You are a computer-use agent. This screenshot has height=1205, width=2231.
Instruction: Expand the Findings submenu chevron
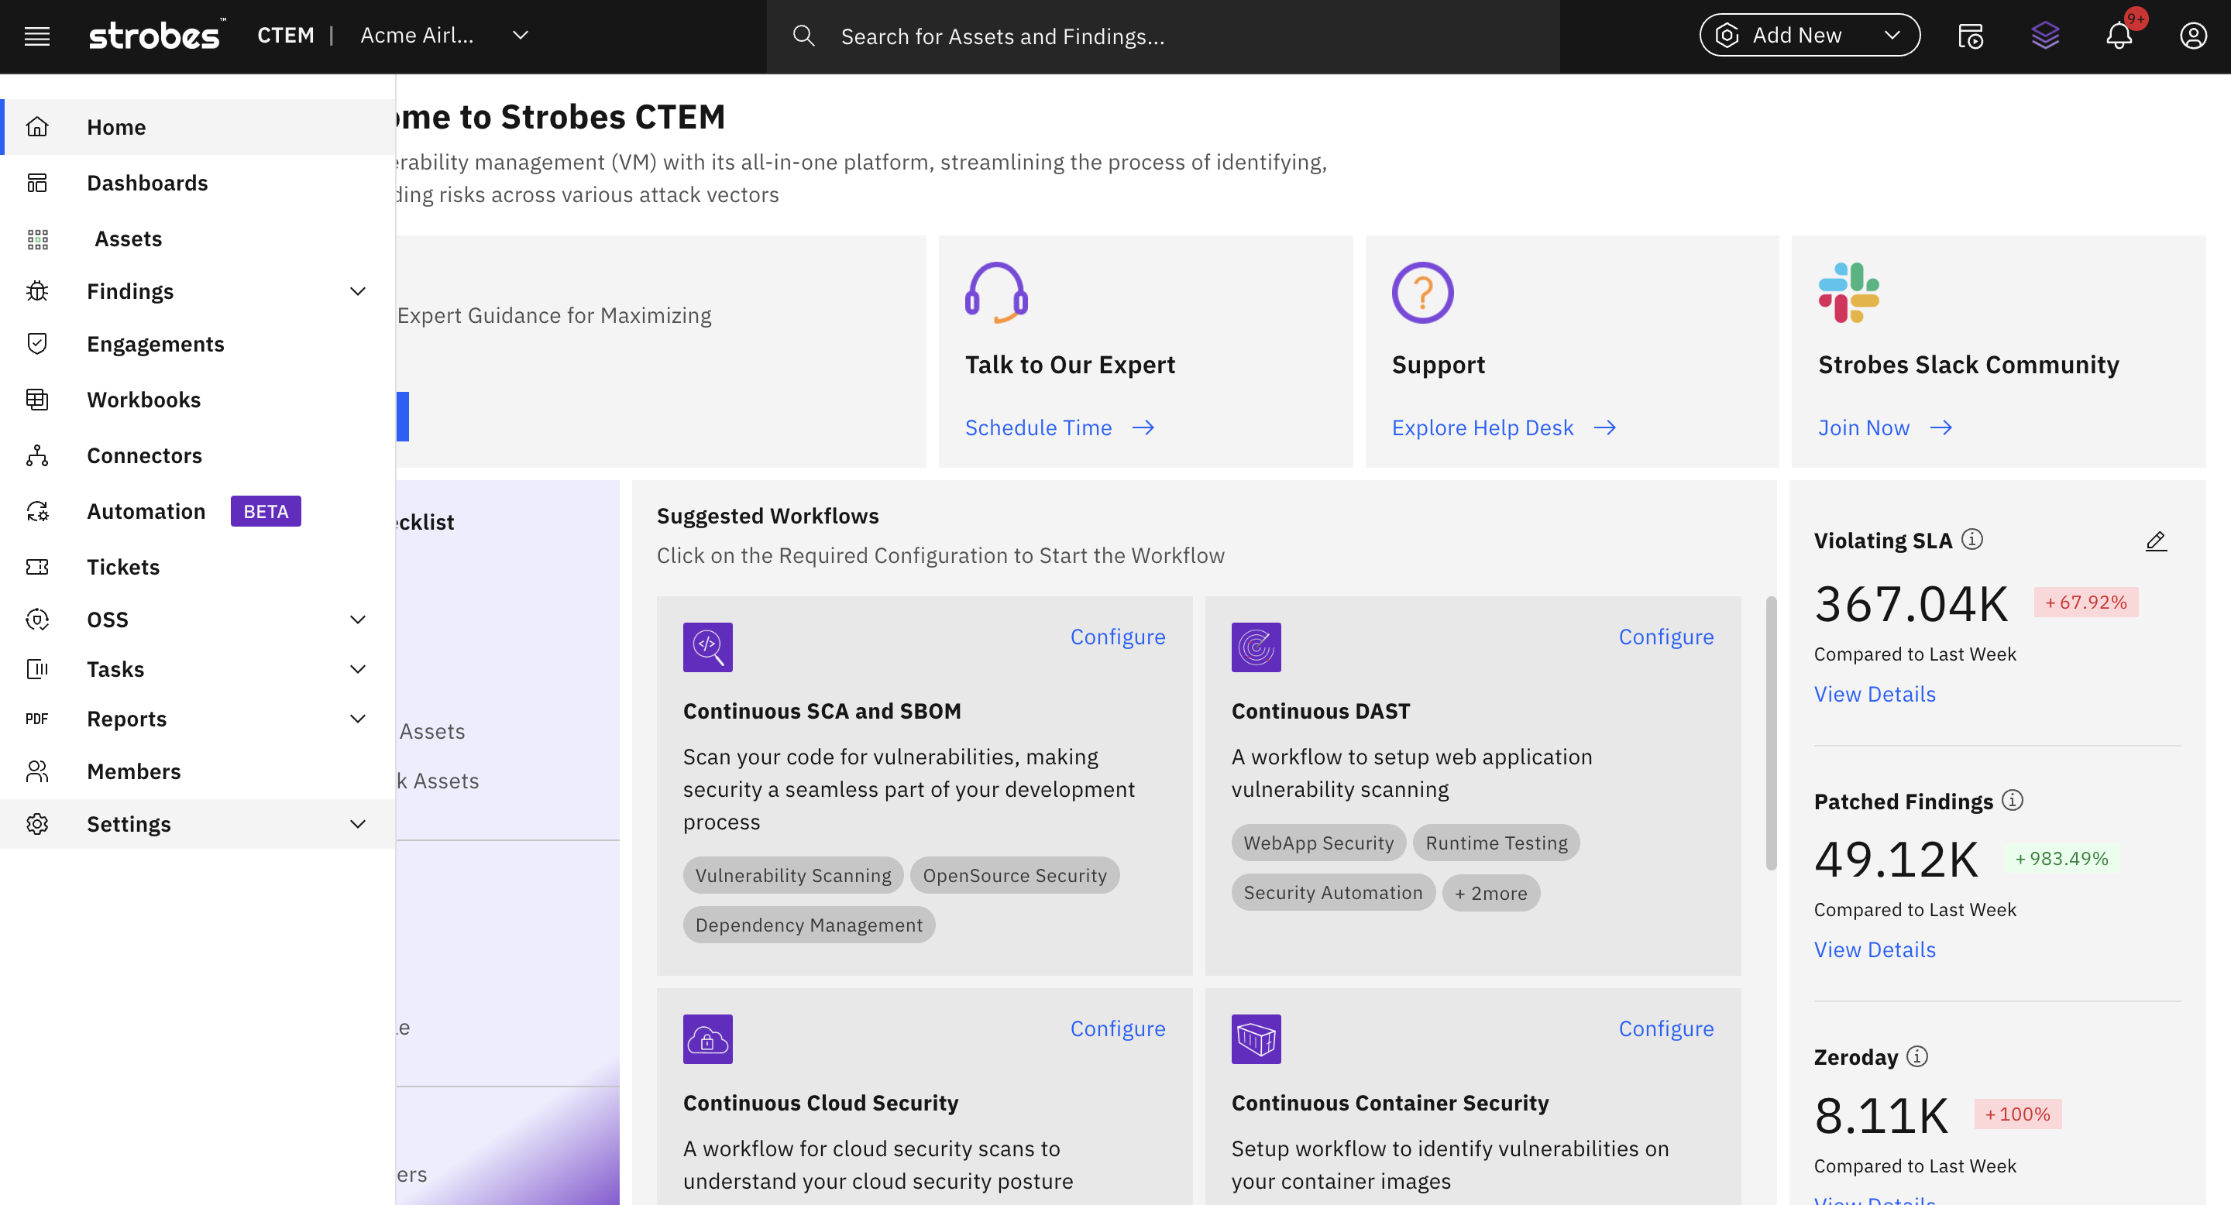click(358, 291)
